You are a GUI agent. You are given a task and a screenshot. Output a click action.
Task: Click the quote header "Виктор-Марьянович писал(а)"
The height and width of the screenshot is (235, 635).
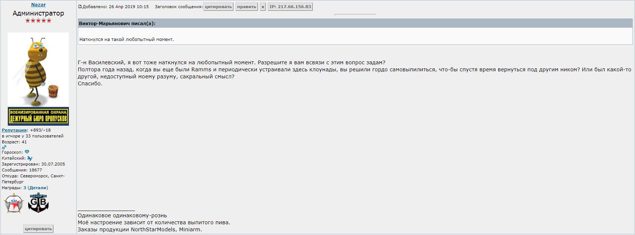tap(117, 24)
